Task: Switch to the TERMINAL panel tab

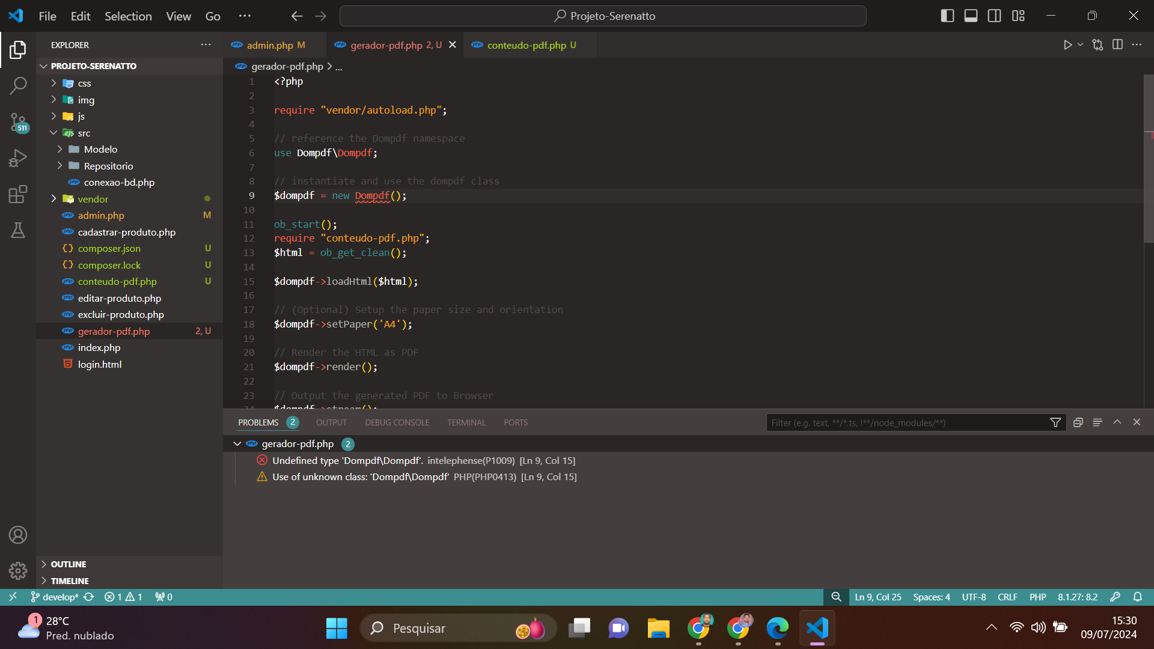Action: click(x=466, y=422)
